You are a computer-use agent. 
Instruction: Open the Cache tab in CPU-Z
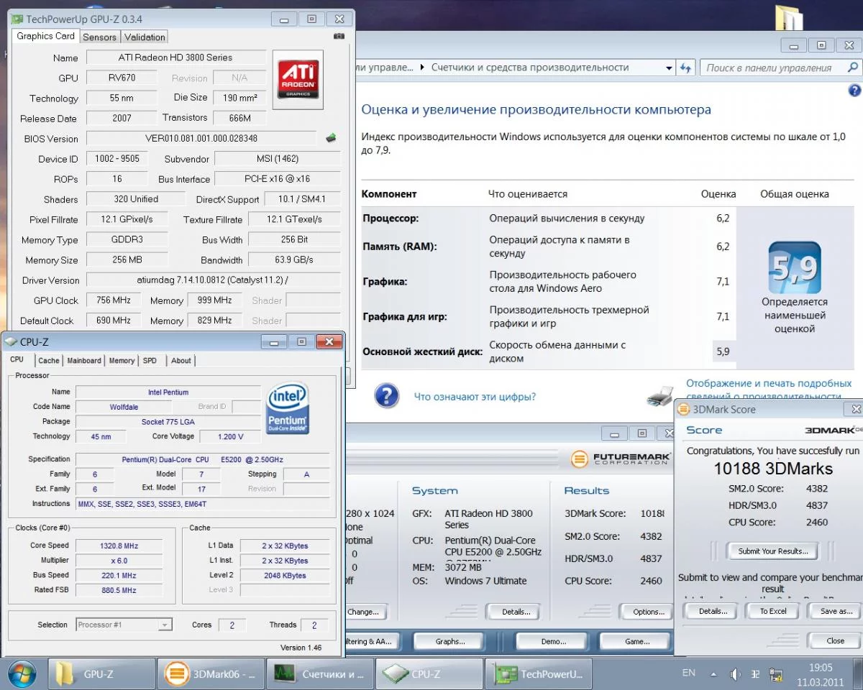pyautogui.click(x=49, y=361)
